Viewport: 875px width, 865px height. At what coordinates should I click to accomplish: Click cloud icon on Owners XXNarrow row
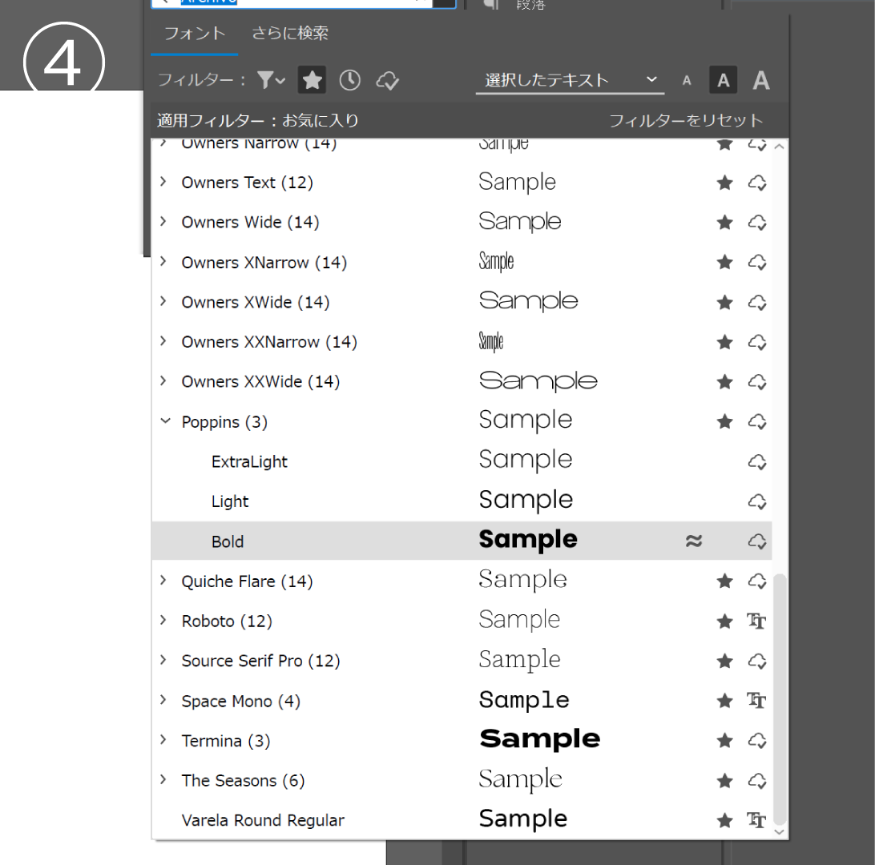pos(757,342)
